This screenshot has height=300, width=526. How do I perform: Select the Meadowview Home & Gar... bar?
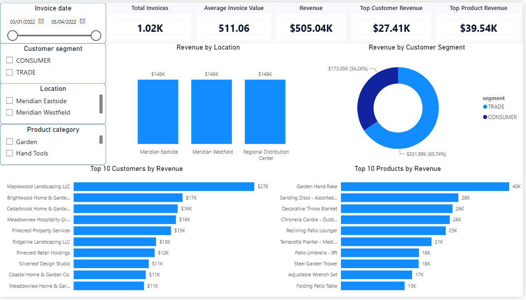pyautogui.click(x=108, y=285)
